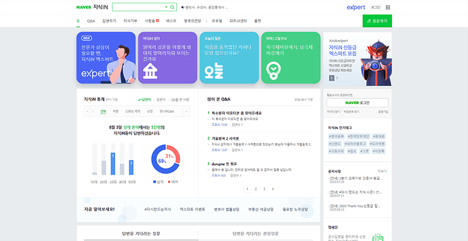Open the nine-dot apps grid menu
Image resolution: width=468 pixels, height=241 pixels.
388,7
